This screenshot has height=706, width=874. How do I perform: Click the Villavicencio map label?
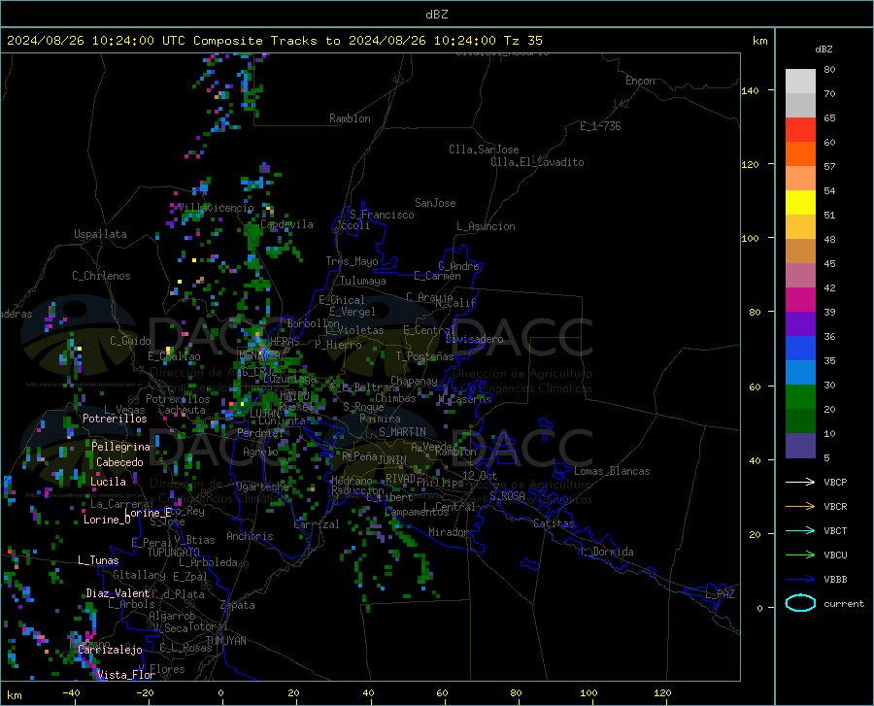(x=216, y=208)
